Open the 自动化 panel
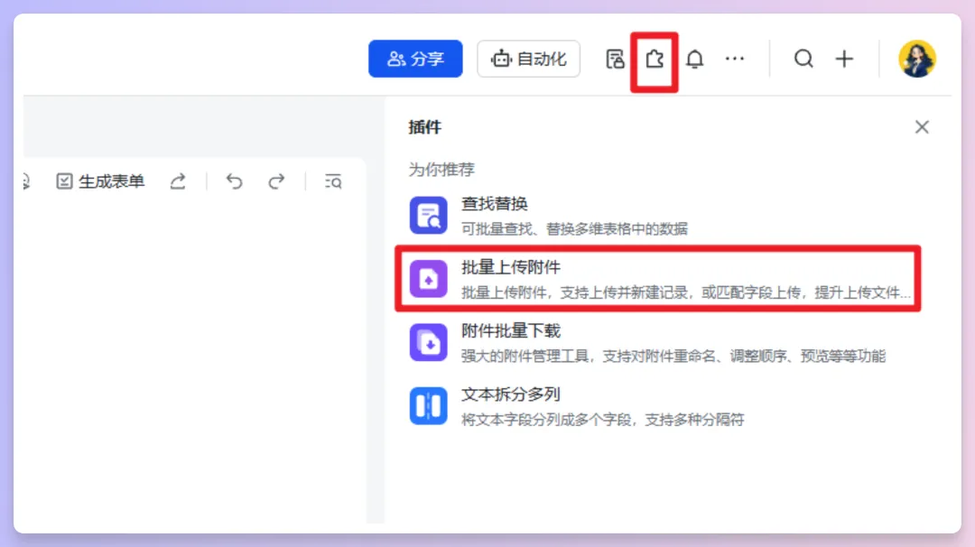The height and width of the screenshot is (547, 975). pyautogui.click(x=528, y=58)
